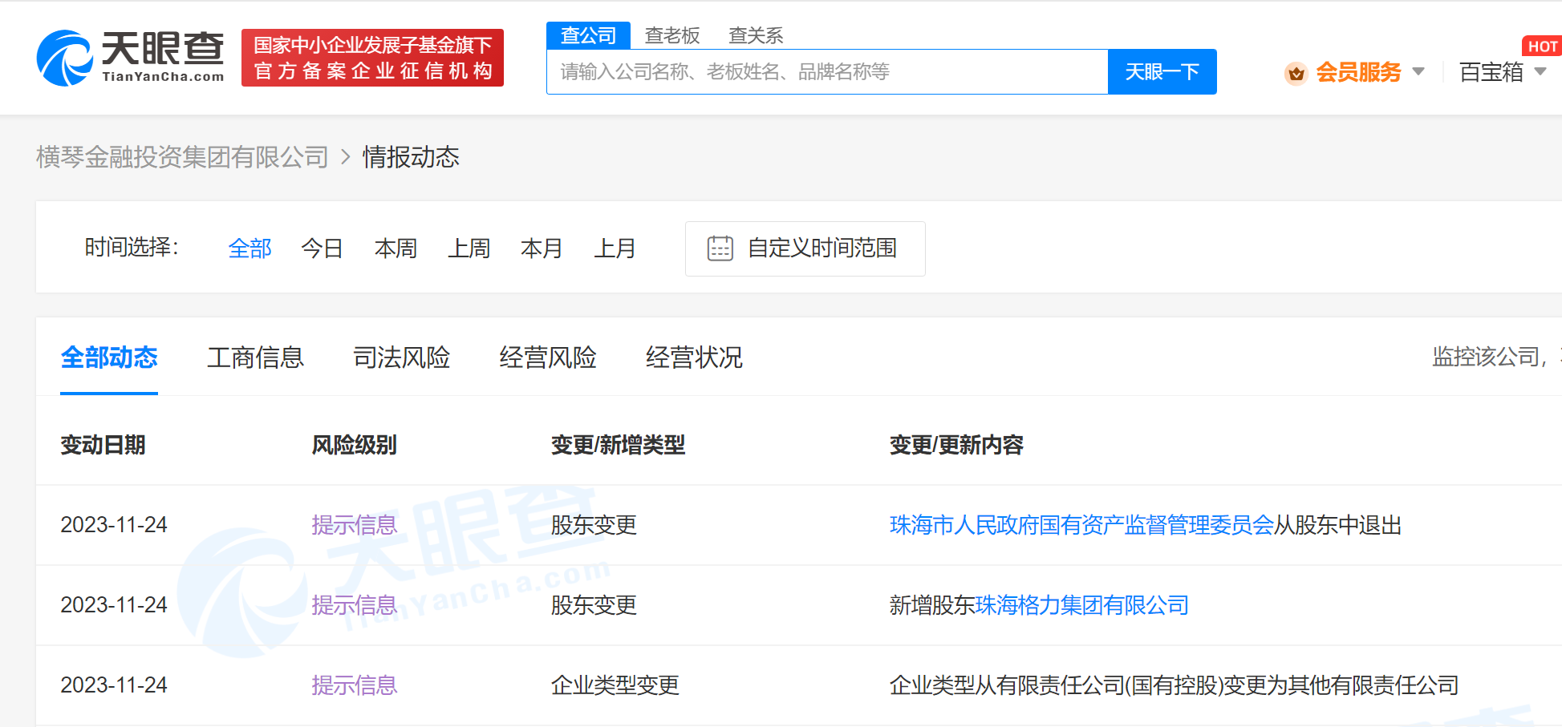Switch to the 经营风险 tab
This screenshot has height=727, width=1562.
click(x=547, y=357)
